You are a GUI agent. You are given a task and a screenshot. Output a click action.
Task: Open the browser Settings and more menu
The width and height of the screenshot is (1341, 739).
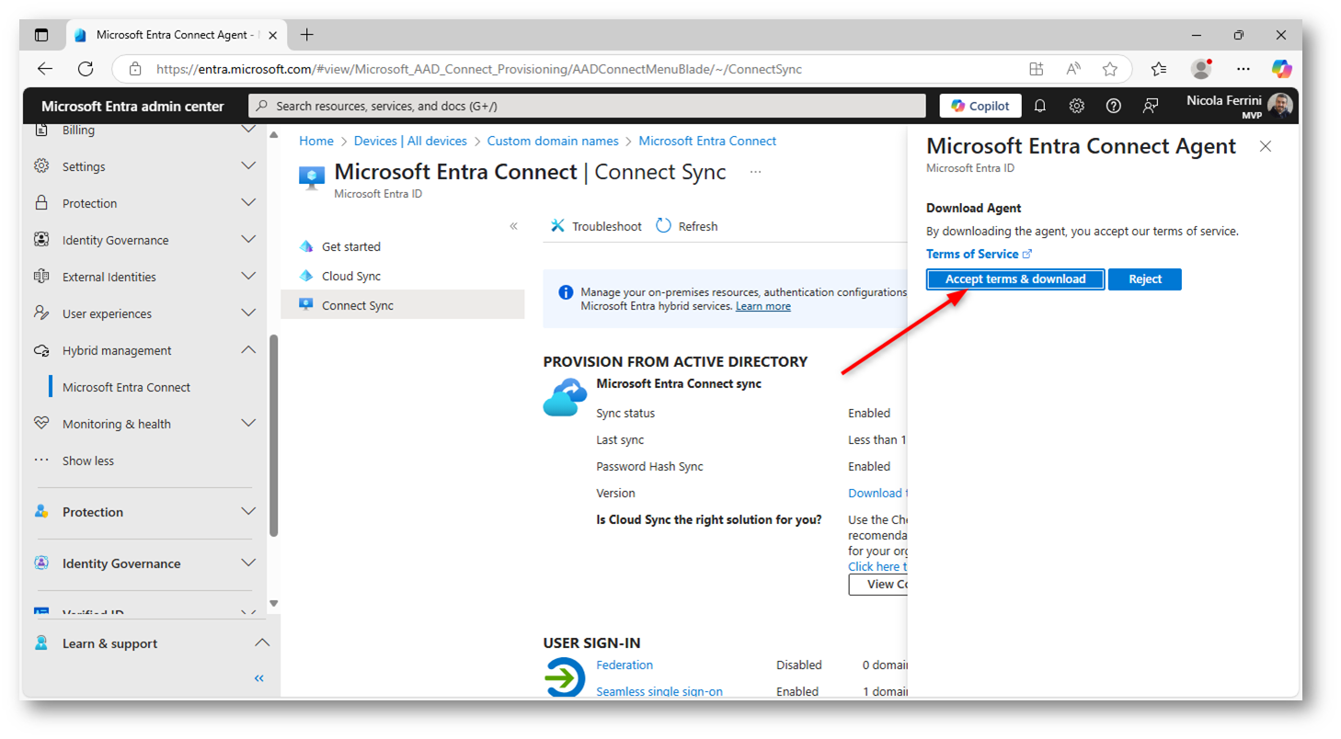pyautogui.click(x=1244, y=69)
